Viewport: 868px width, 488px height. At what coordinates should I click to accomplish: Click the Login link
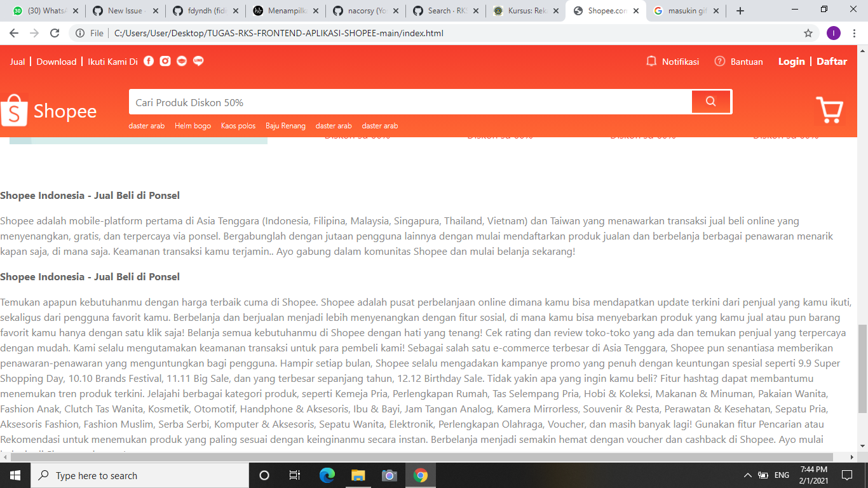coord(791,61)
